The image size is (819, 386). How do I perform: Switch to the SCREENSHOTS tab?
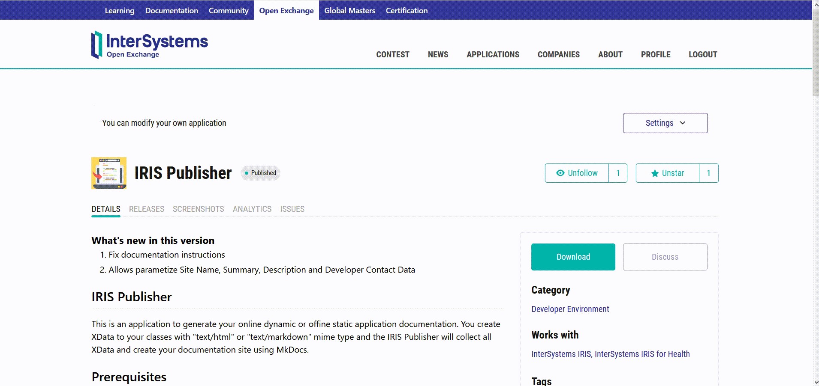[x=198, y=209]
